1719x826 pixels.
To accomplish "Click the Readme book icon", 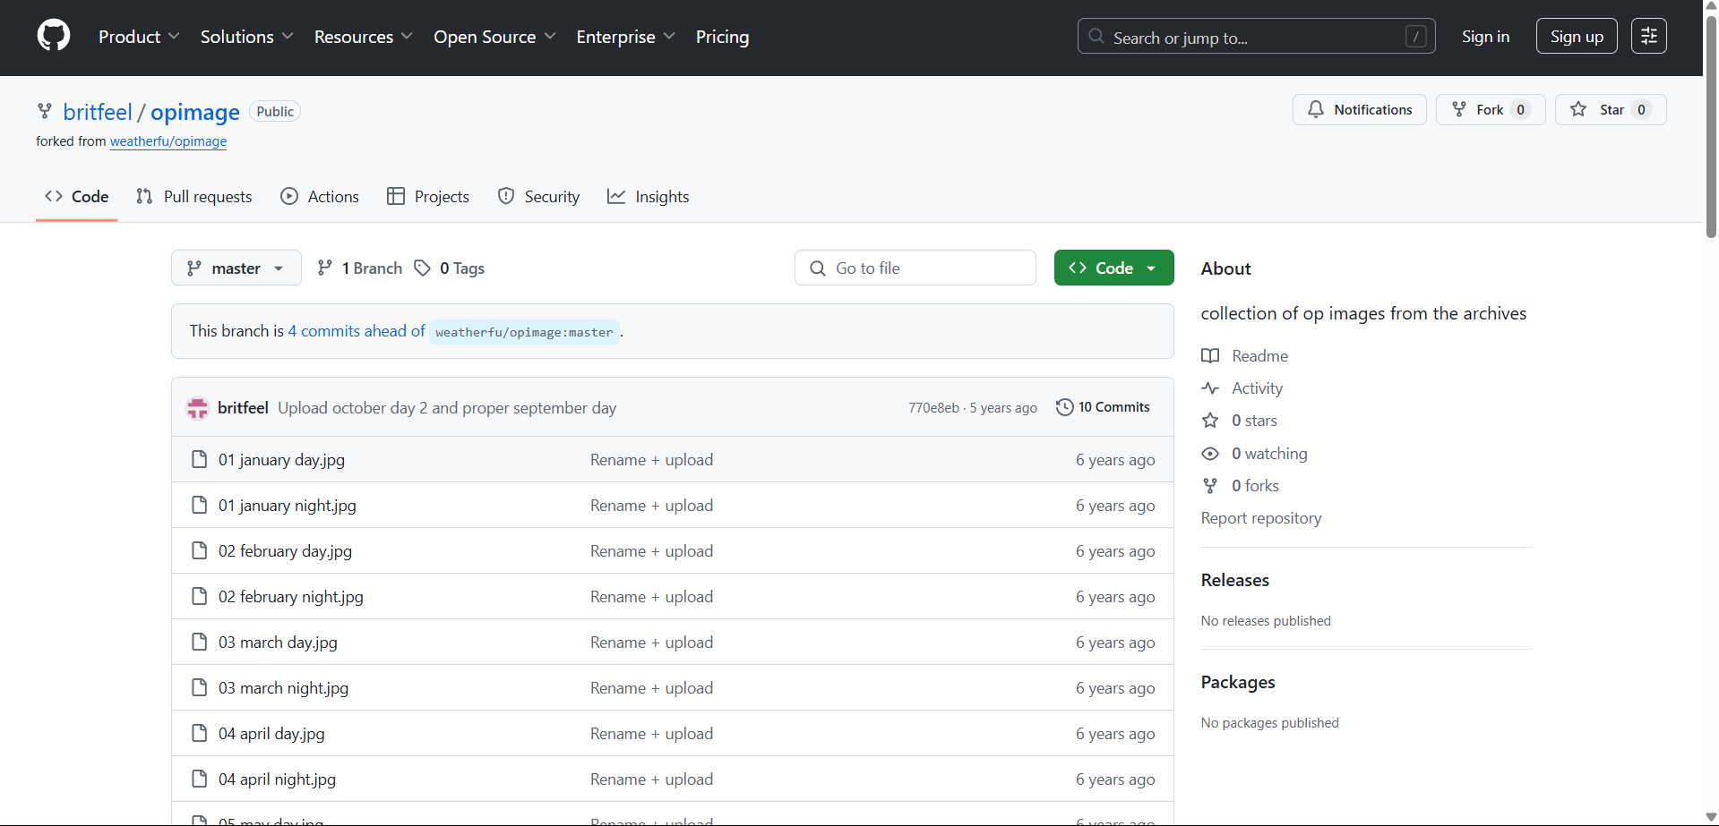I will [x=1210, y=356].
